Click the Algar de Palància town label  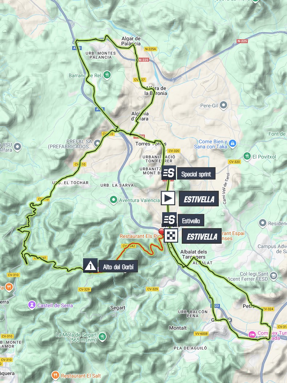point(131,41)
